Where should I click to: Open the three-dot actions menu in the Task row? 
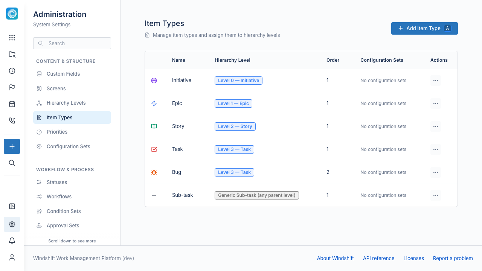(436, 149)
